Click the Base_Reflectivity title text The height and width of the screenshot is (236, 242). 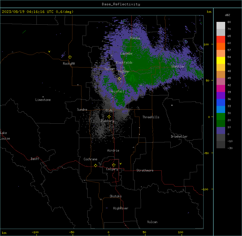[x=121, y=4]
